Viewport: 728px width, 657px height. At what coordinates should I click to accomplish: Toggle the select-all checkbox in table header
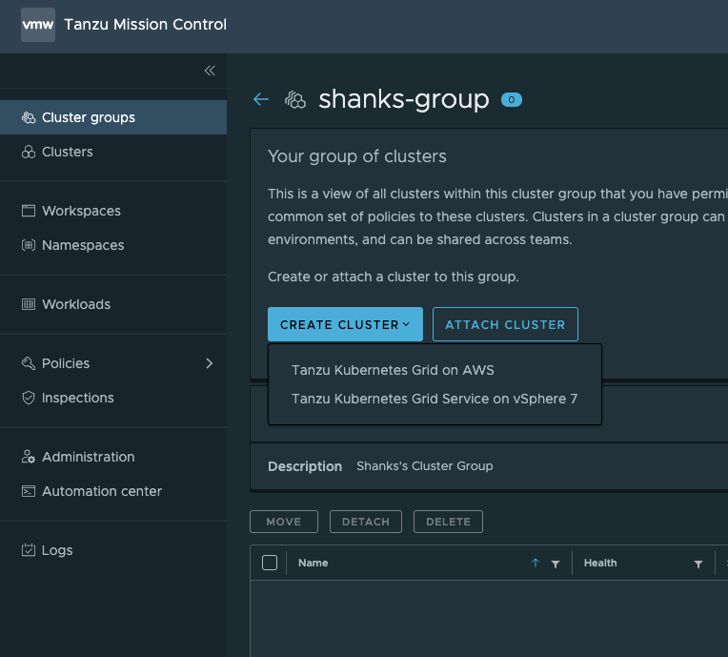pyautogui.click(x=270, y=563)
